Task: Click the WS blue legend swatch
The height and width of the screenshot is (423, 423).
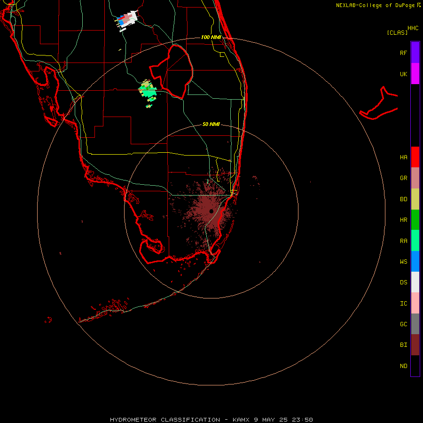Action: [x=415, y=261]
